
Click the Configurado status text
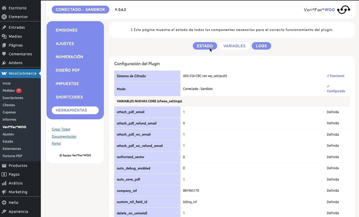pyautogui.click(x=336, y=89)
